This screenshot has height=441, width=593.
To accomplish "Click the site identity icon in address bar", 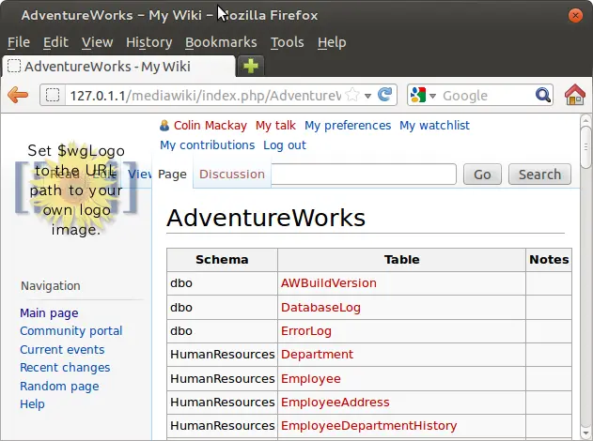I will (x=53, y=95).
